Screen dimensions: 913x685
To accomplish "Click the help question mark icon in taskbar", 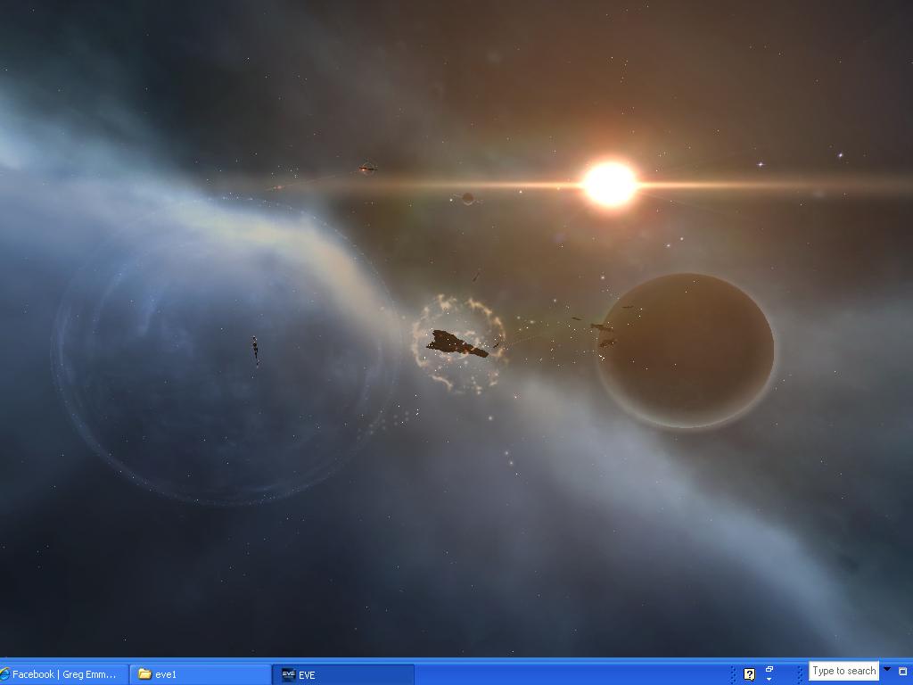I will coord(749,674).
